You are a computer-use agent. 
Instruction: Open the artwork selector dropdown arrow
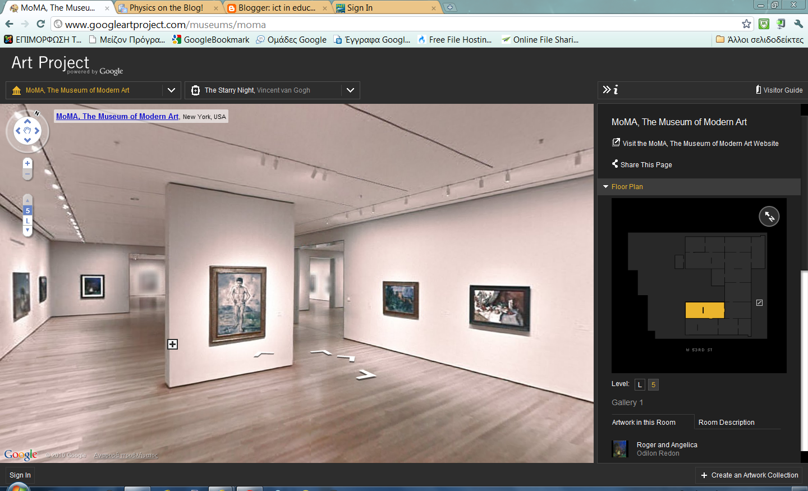tap(351, 90)
